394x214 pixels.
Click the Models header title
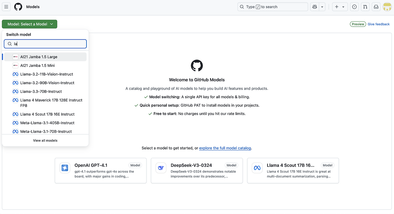tap(33, 7)
